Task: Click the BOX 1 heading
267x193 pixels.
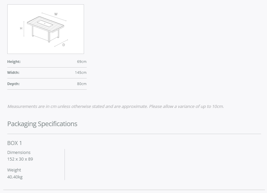Action: (15, 143)
